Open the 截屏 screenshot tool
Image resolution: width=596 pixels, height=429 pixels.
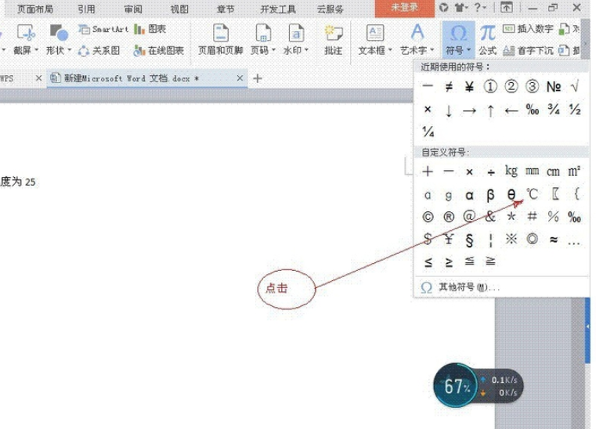[x=26, y=39]
